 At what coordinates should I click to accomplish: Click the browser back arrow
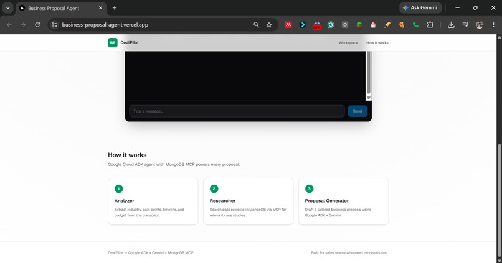coord(9,25)
